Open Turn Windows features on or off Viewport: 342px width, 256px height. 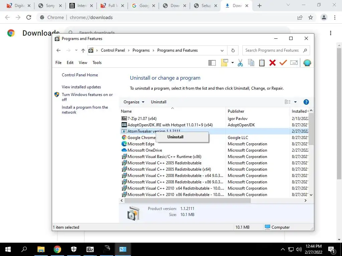87,97
